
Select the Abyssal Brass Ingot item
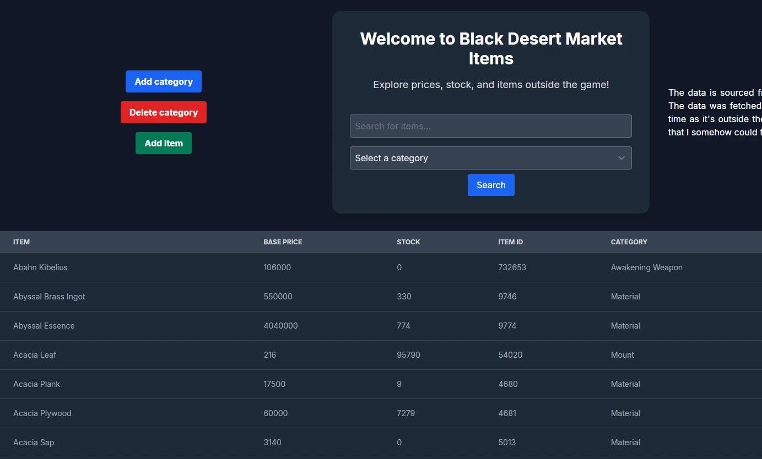pos(49,297)
